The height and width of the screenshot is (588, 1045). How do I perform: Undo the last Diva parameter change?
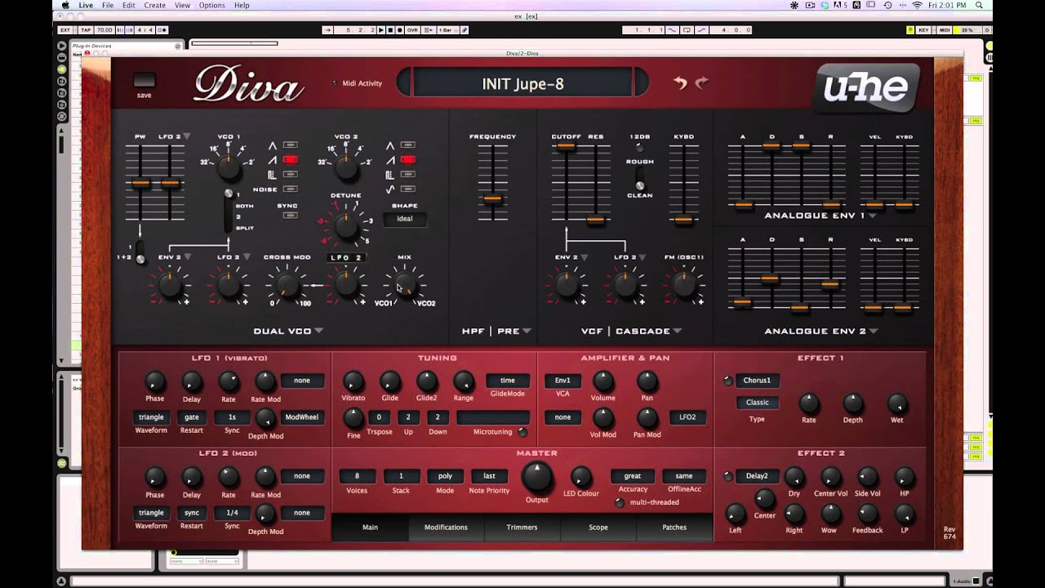[x=680, y=82]
